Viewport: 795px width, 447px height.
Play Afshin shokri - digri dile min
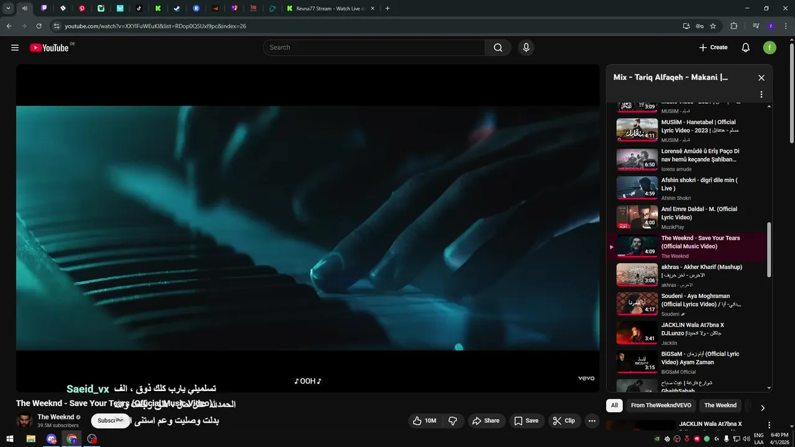pos(689,189)
